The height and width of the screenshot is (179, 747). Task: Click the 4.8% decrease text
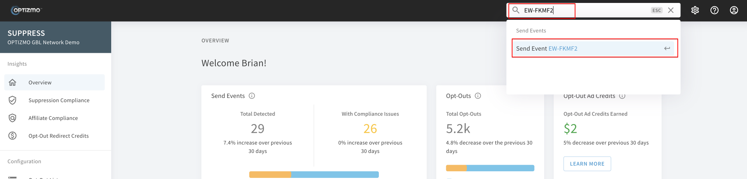[489, 147]
